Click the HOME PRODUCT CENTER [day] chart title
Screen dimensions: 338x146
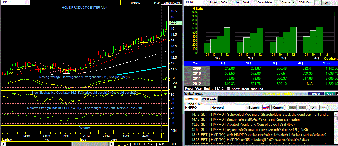click(84, 8)
